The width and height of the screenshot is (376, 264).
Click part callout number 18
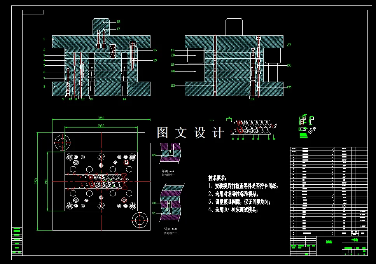(119, 22)
